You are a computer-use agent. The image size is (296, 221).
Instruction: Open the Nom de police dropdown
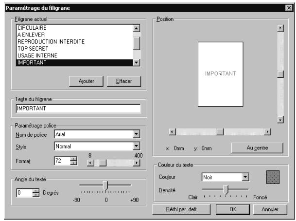point(136,134)
